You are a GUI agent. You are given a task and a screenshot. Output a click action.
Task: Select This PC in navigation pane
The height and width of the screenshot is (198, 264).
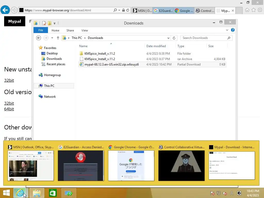click(54, 86)
